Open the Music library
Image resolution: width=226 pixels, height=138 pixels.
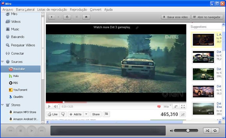tap(12, 29)
